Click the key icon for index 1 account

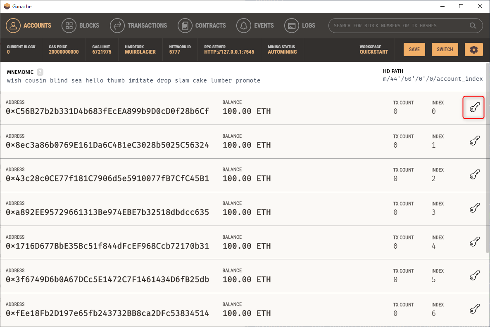coord(474,141)
